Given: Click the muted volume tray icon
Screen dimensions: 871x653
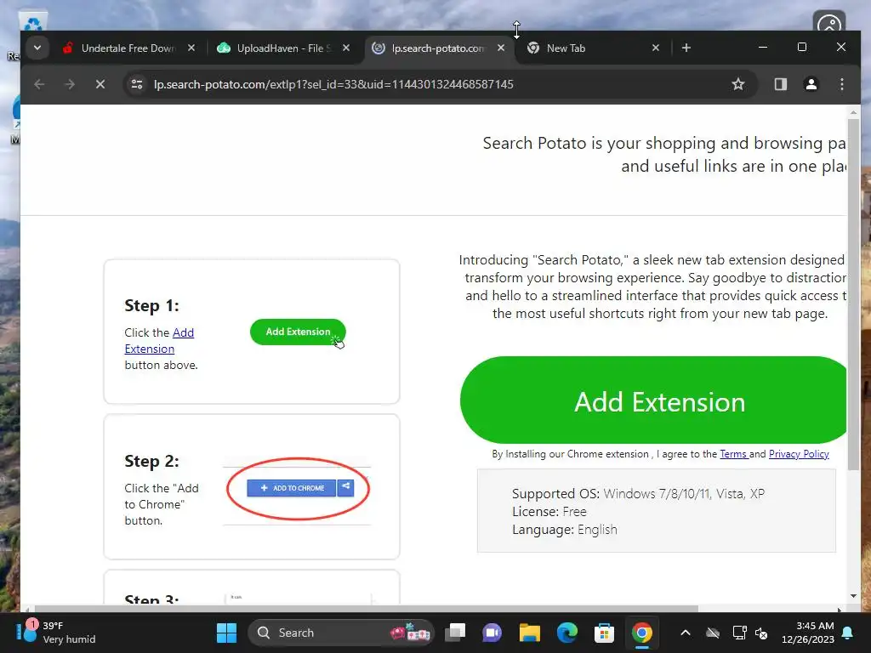Looking at the screenshot, I should [x=761, y=633].
